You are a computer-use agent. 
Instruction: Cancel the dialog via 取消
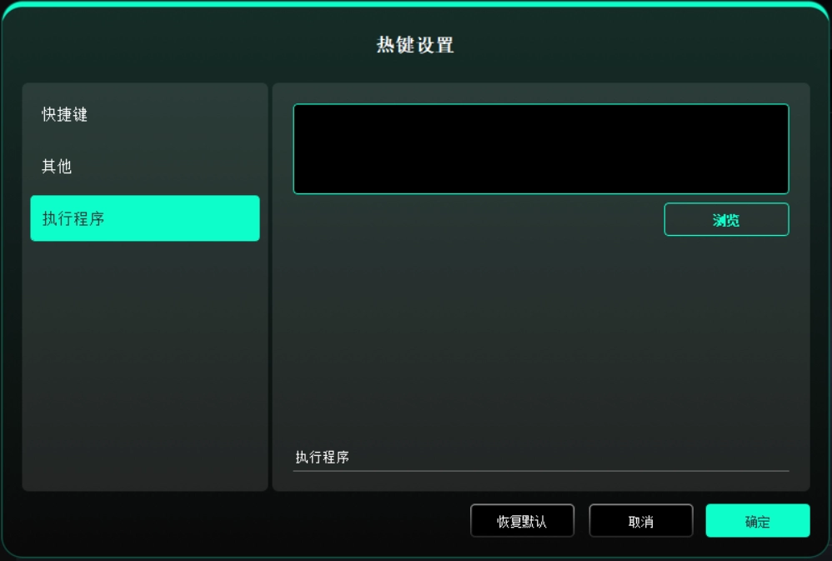click(x=641, y=521)
